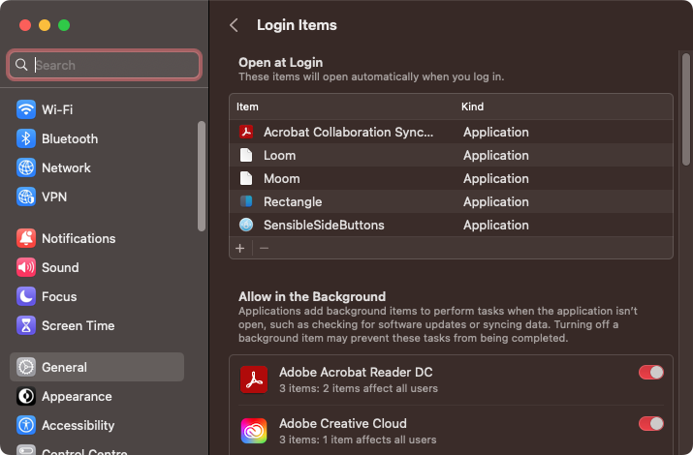Click the main pane vertical scrollbar
This screenshot has height=455, width=693.
coord(686,109)
